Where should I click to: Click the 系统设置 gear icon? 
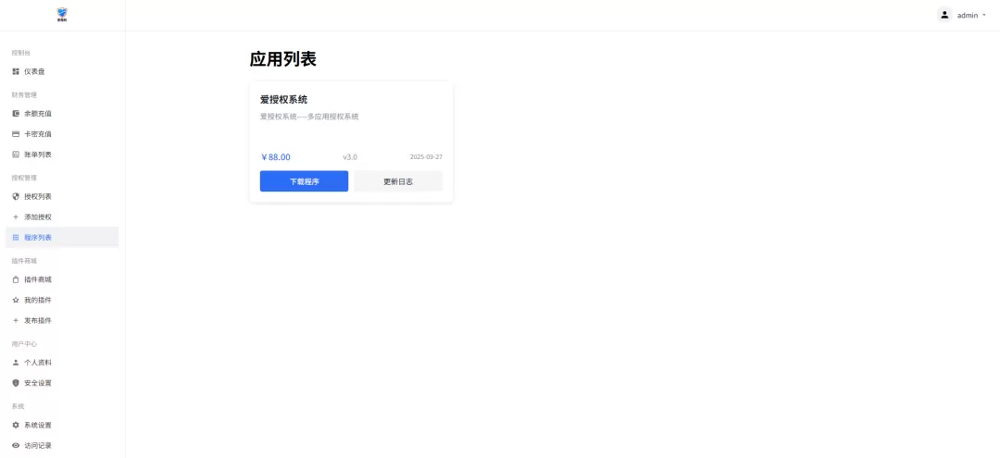16,425
